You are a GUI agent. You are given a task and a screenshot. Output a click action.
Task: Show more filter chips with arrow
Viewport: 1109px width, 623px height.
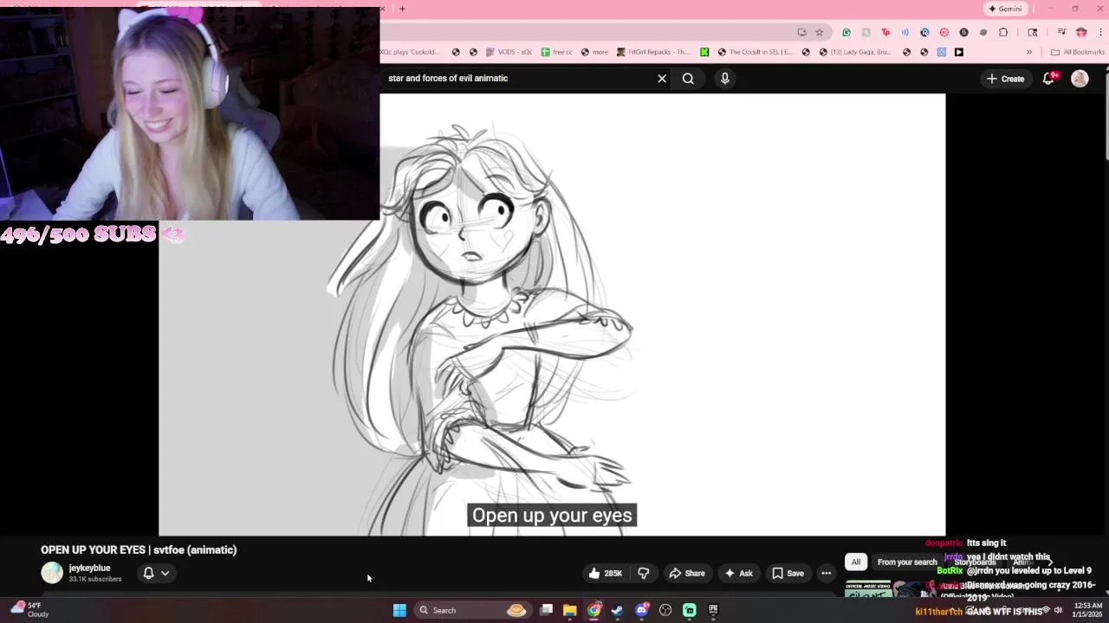click(x=1049, y=562)
